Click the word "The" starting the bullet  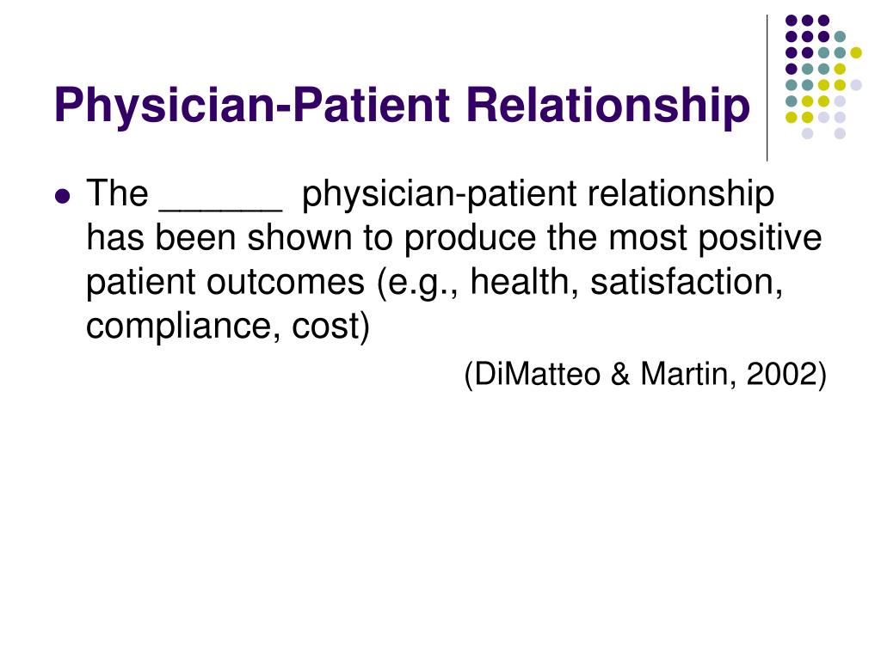pyautogui.click(x=117, y=193)
